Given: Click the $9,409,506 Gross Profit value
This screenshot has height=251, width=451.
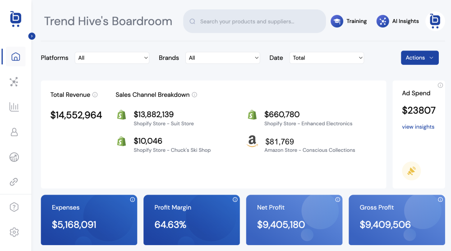Looking at the screenshot, I should (385, 224).
